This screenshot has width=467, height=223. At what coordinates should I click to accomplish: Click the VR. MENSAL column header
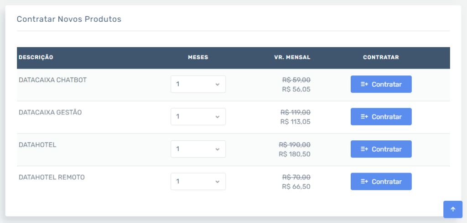coord(292,58)
